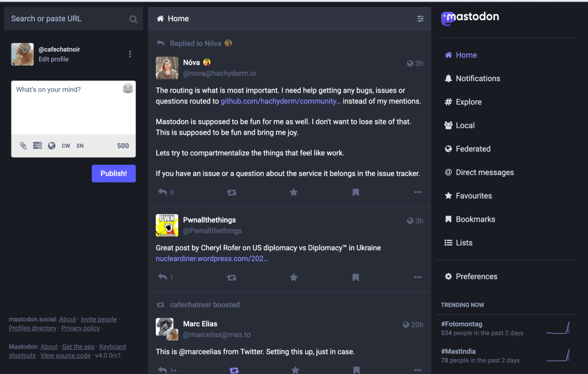Viewport: 588px width, 374px height.
Task: Open the Home column settings
Action: 420,19
